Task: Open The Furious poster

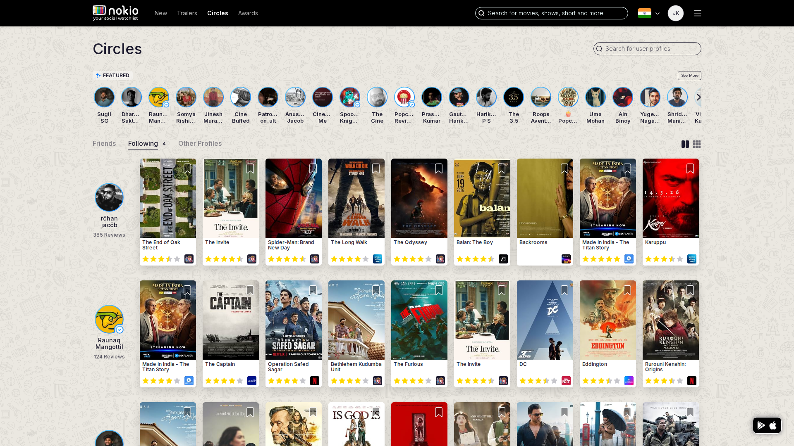Action: pos(419,320)
